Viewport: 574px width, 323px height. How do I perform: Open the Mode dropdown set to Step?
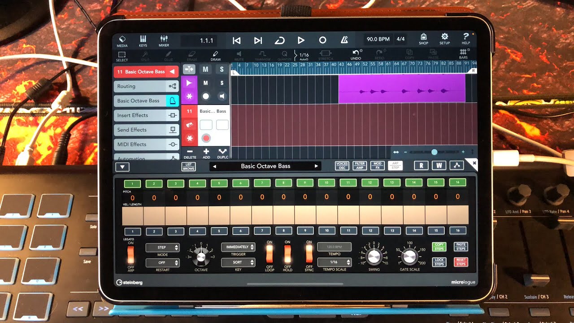[162, 248]
